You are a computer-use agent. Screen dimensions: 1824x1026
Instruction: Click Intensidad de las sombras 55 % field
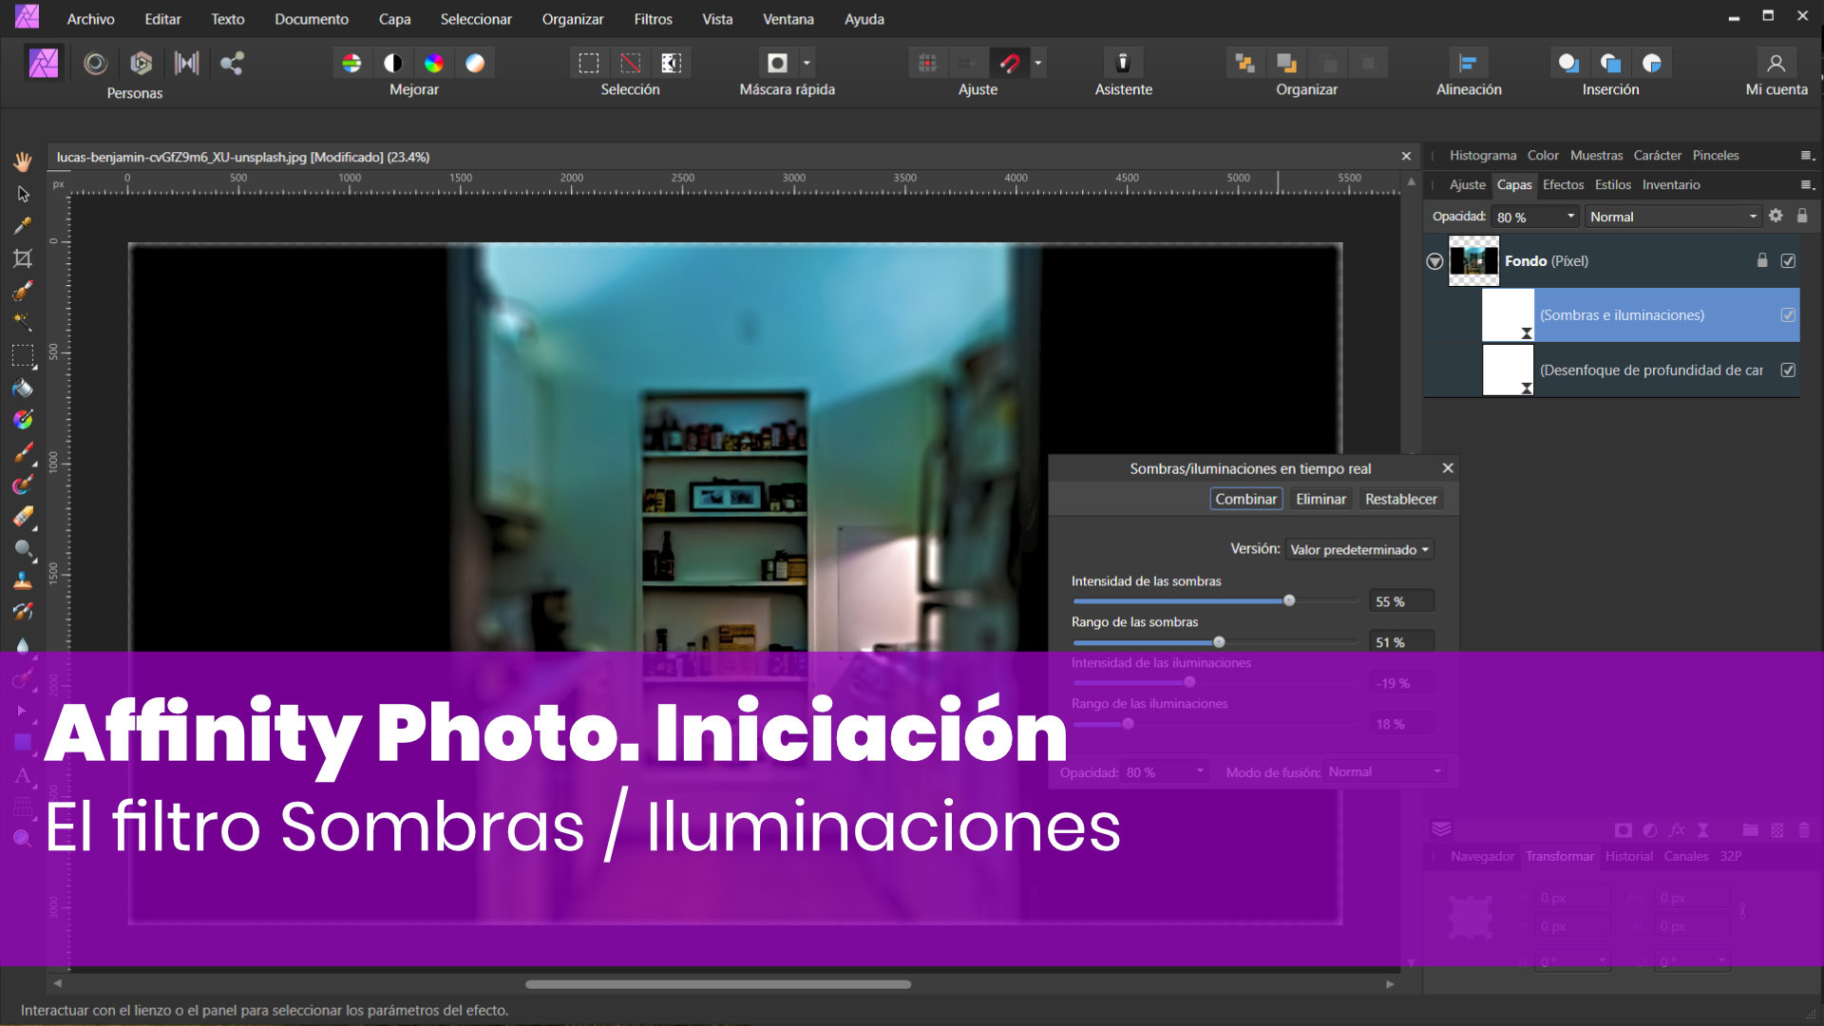pyautogui.click(x=1401, y=601)
